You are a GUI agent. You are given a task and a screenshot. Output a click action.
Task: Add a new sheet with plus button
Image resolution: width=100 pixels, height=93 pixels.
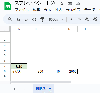(x=15, y=89)
